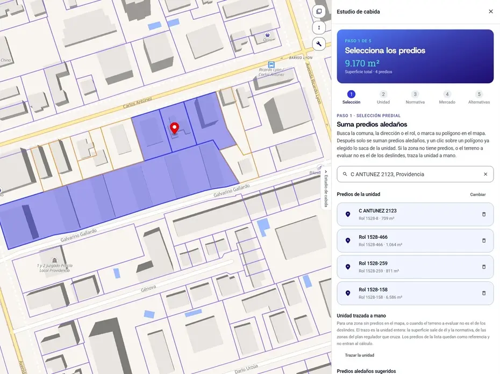
Task: Open the wrench tools button
Action: [x=319, y=44]
